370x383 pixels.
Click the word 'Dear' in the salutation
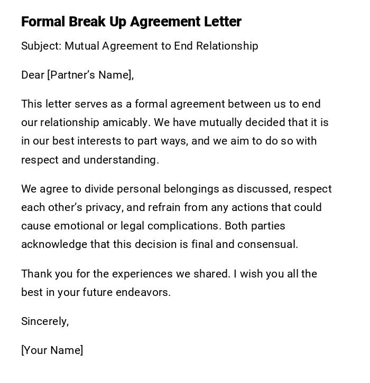click(33, 75)
